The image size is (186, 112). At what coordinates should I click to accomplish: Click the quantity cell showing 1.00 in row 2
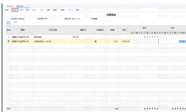pos(112,41)
